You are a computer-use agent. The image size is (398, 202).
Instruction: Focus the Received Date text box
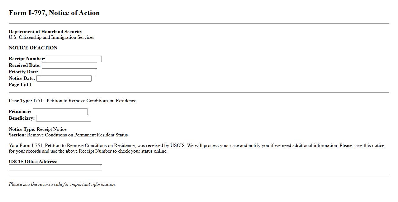coord(69,66)
